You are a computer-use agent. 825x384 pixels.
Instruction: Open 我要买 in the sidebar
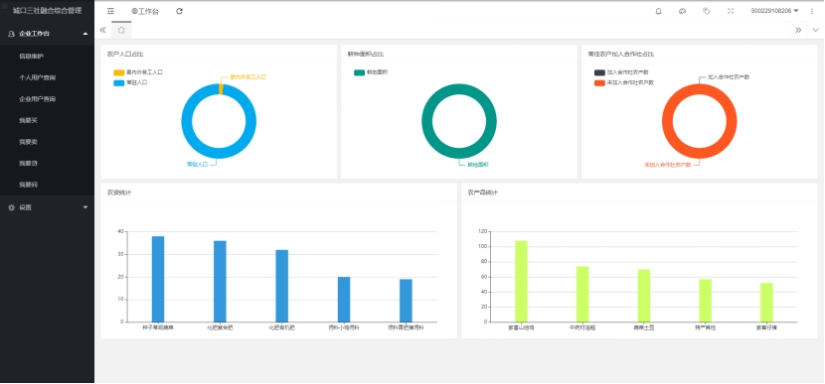28,120
